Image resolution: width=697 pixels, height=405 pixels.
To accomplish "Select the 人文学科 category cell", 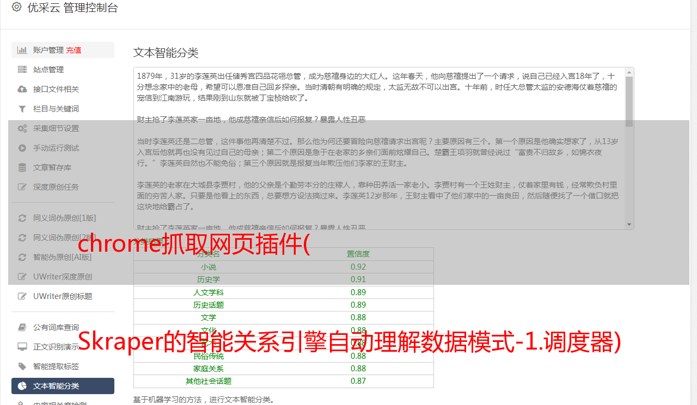I will click(209, 292).
